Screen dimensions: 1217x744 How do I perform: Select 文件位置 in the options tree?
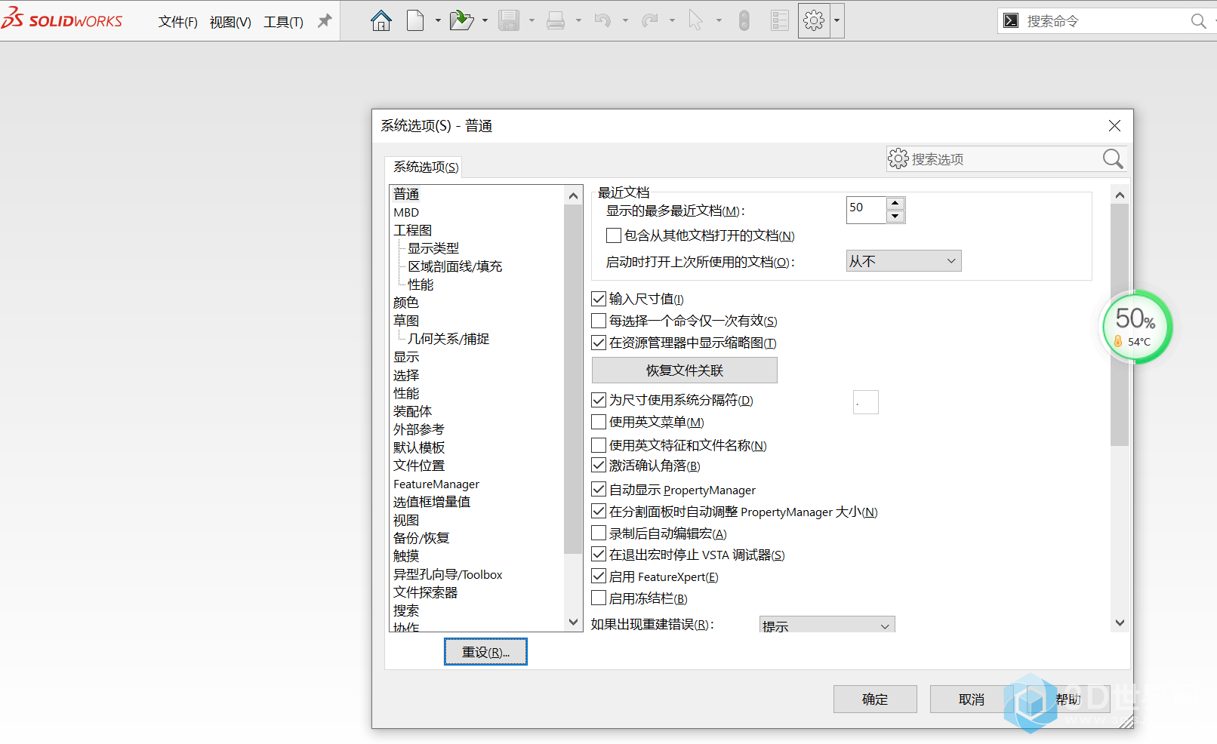coord(419,466)
